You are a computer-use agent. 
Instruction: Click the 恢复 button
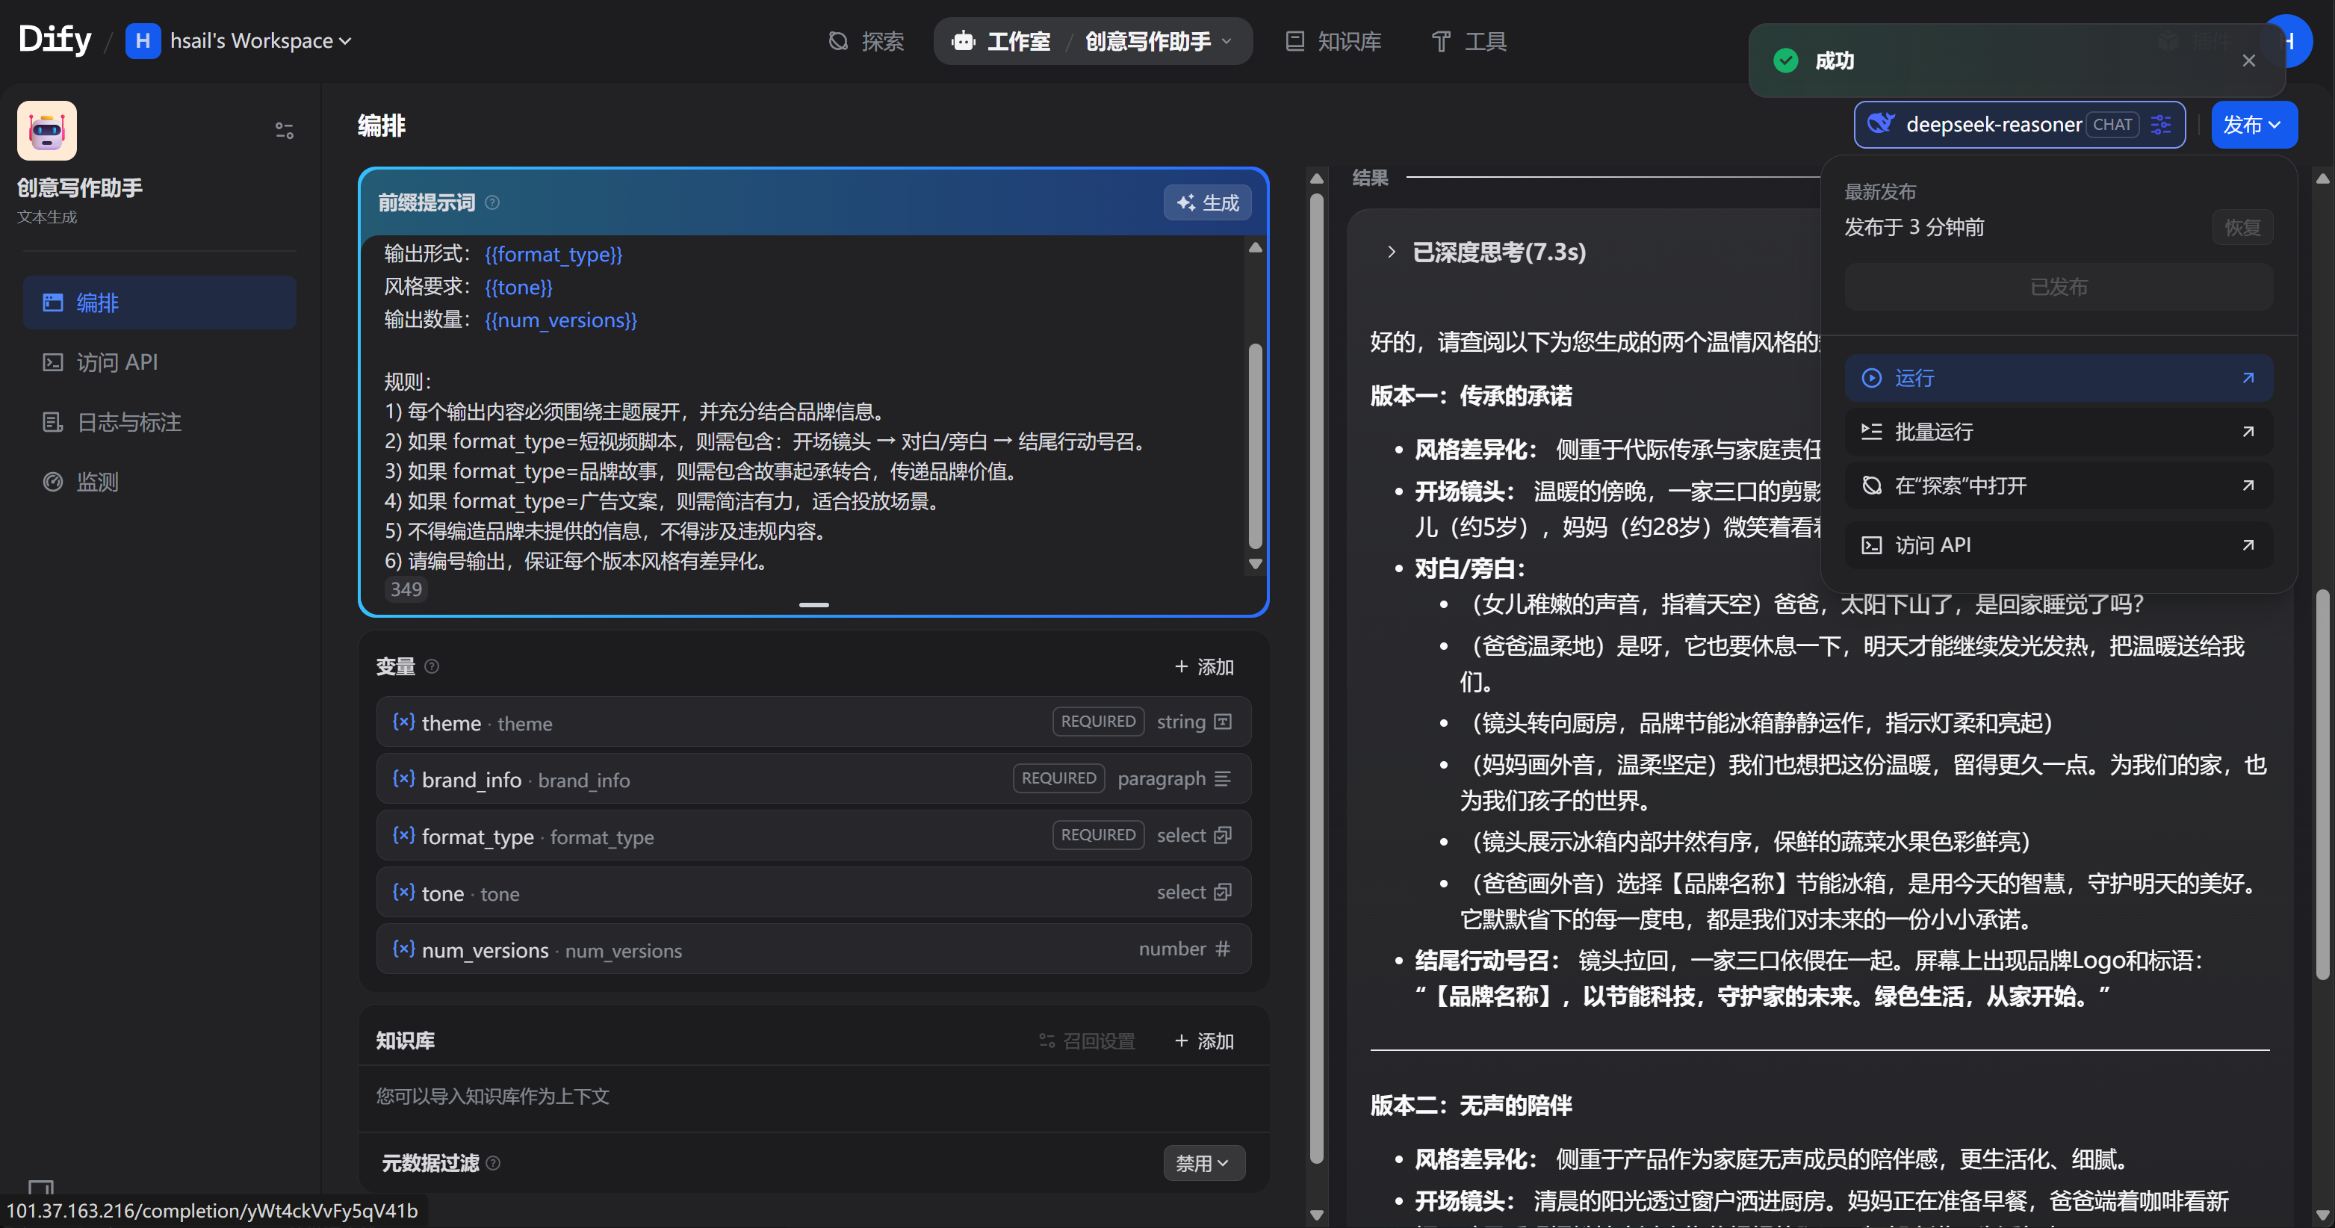coord(2242,228)
